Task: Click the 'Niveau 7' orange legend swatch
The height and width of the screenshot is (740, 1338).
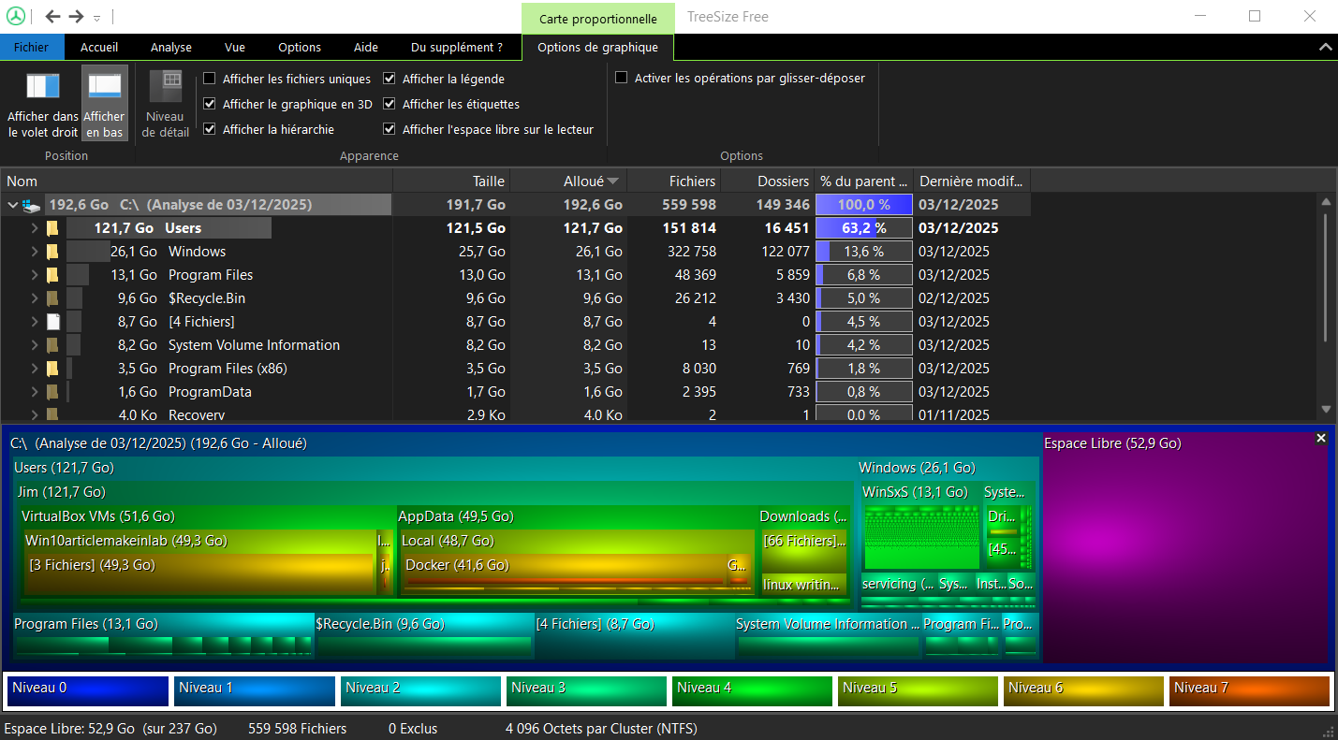Action: pyautogui.click(x=1248, y=690)
